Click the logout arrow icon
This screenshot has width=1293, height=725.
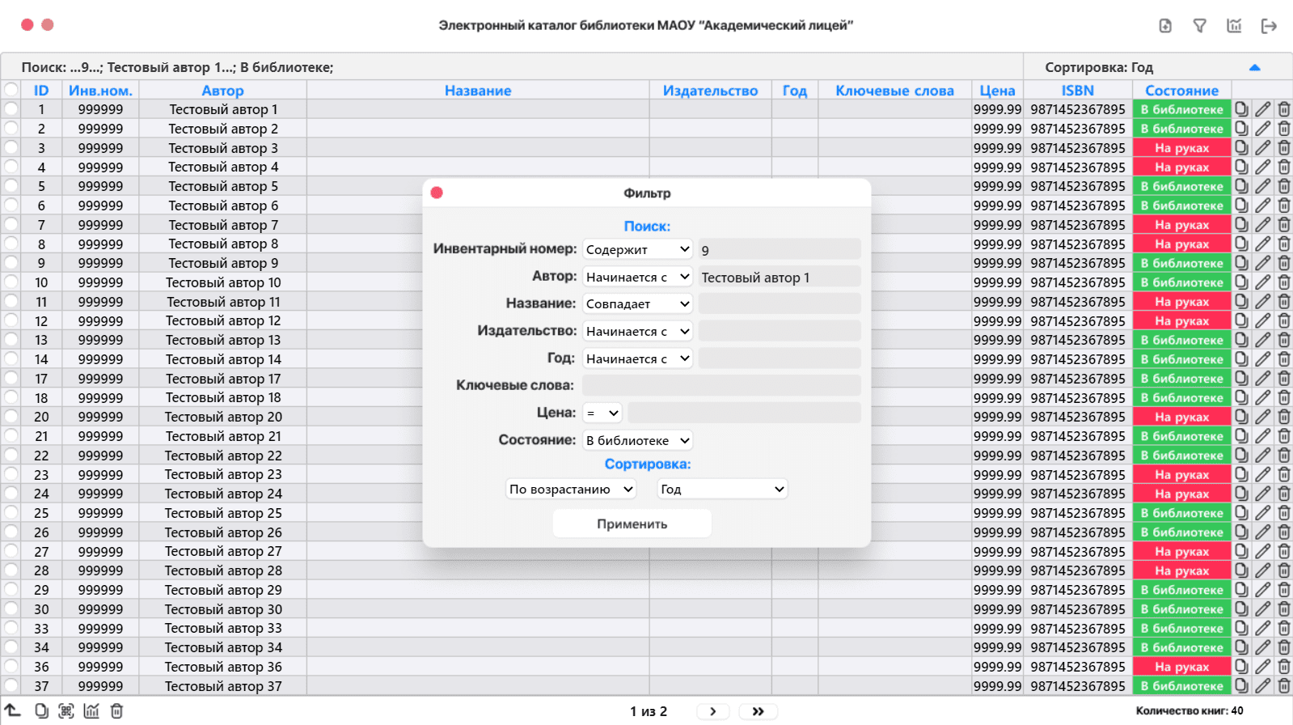[1269, 26]
